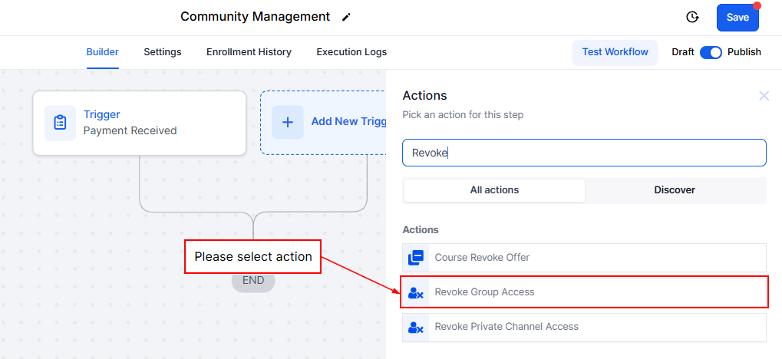Click the Revoke Private Channel Access icon
The width and height of the screenshot is (782, 359).
pos(416,327)
